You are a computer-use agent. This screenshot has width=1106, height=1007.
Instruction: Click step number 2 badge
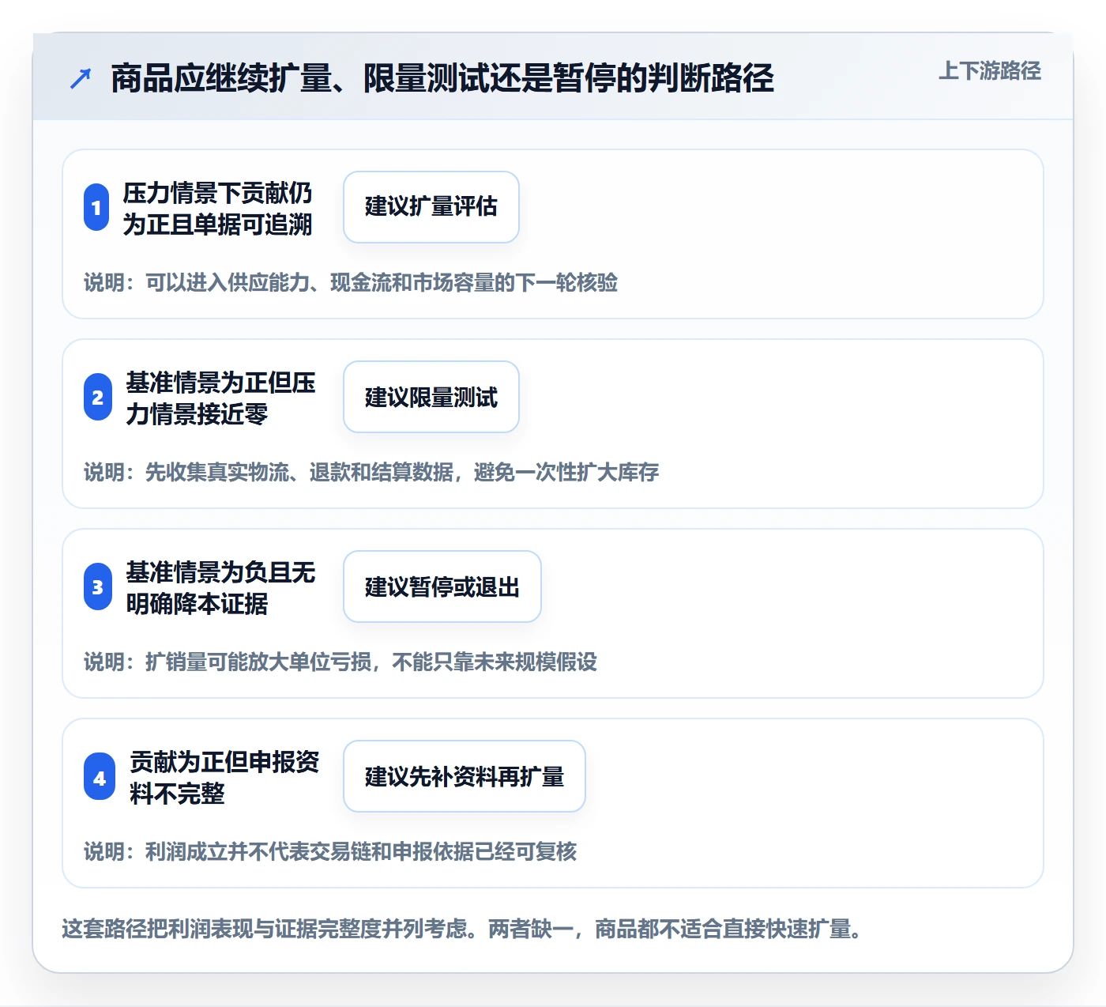point(98,397)
